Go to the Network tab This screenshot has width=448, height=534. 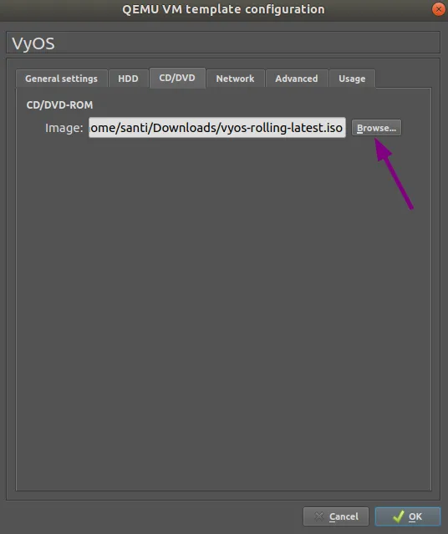[x=235, y=79]
